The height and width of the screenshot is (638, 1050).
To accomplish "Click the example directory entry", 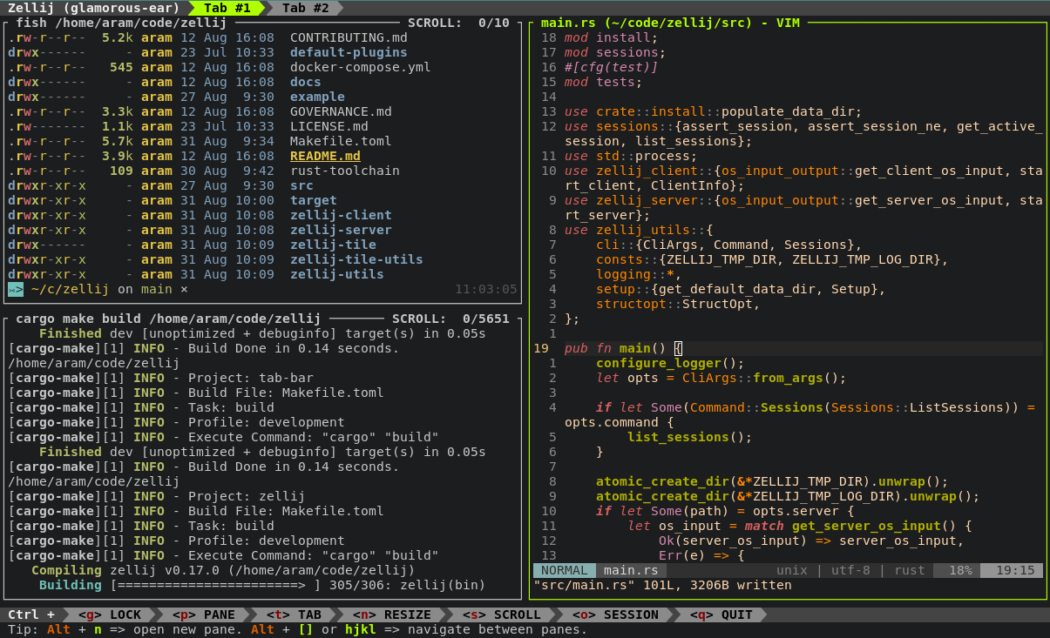I will (317, 97).
